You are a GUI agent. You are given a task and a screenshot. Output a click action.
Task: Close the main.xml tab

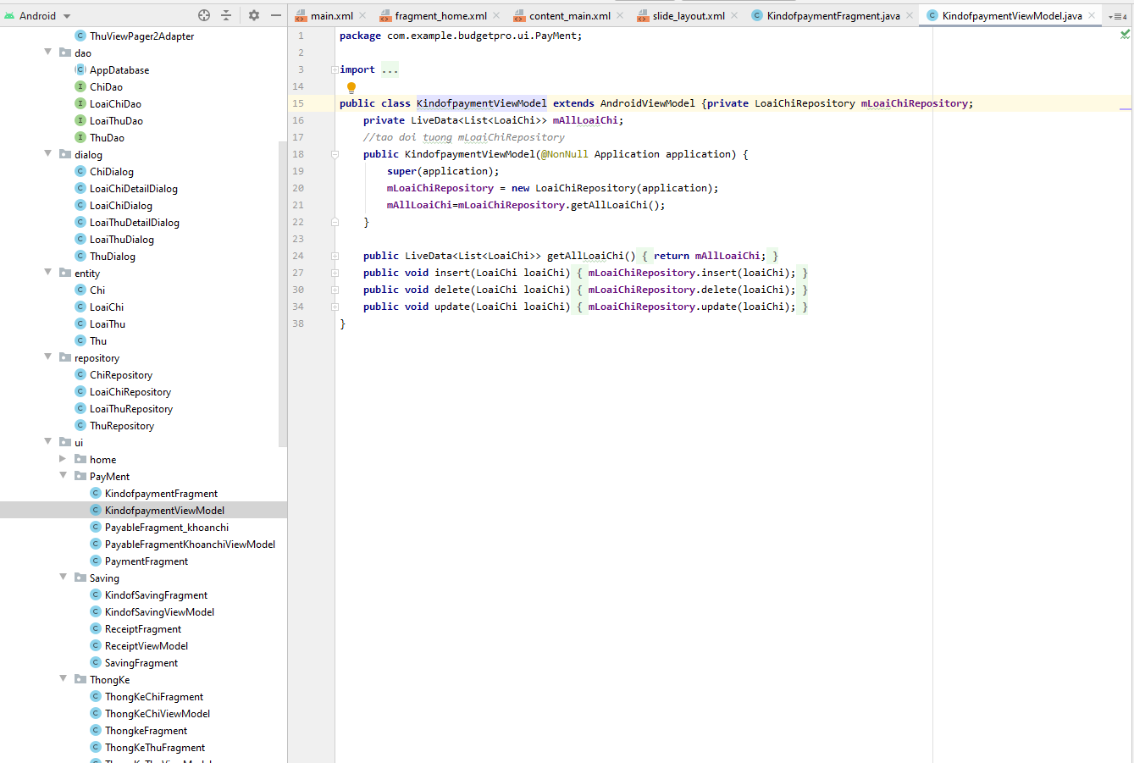coord(362,15)
